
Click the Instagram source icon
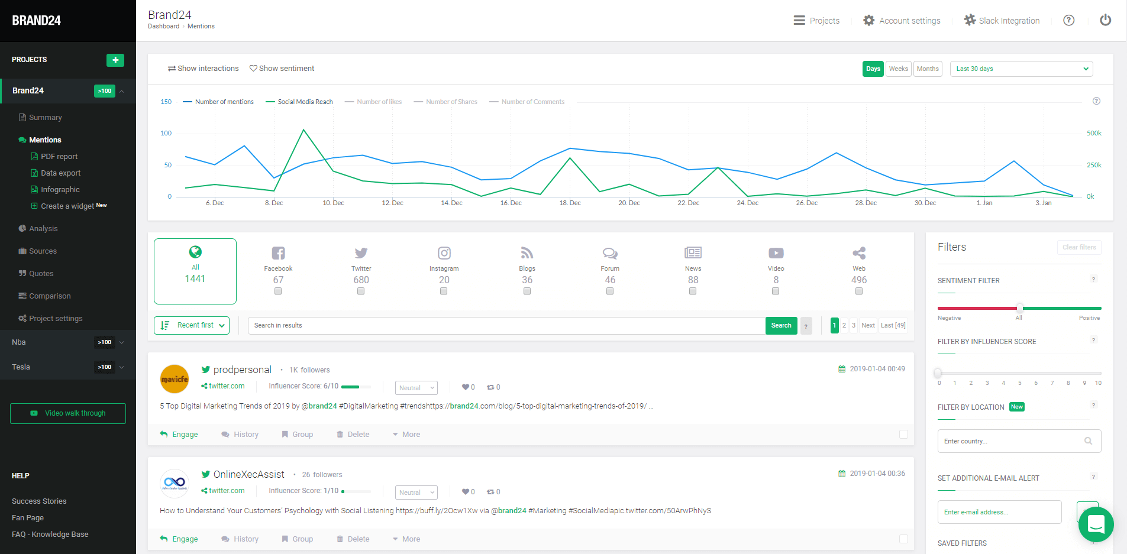click(444, 253)
